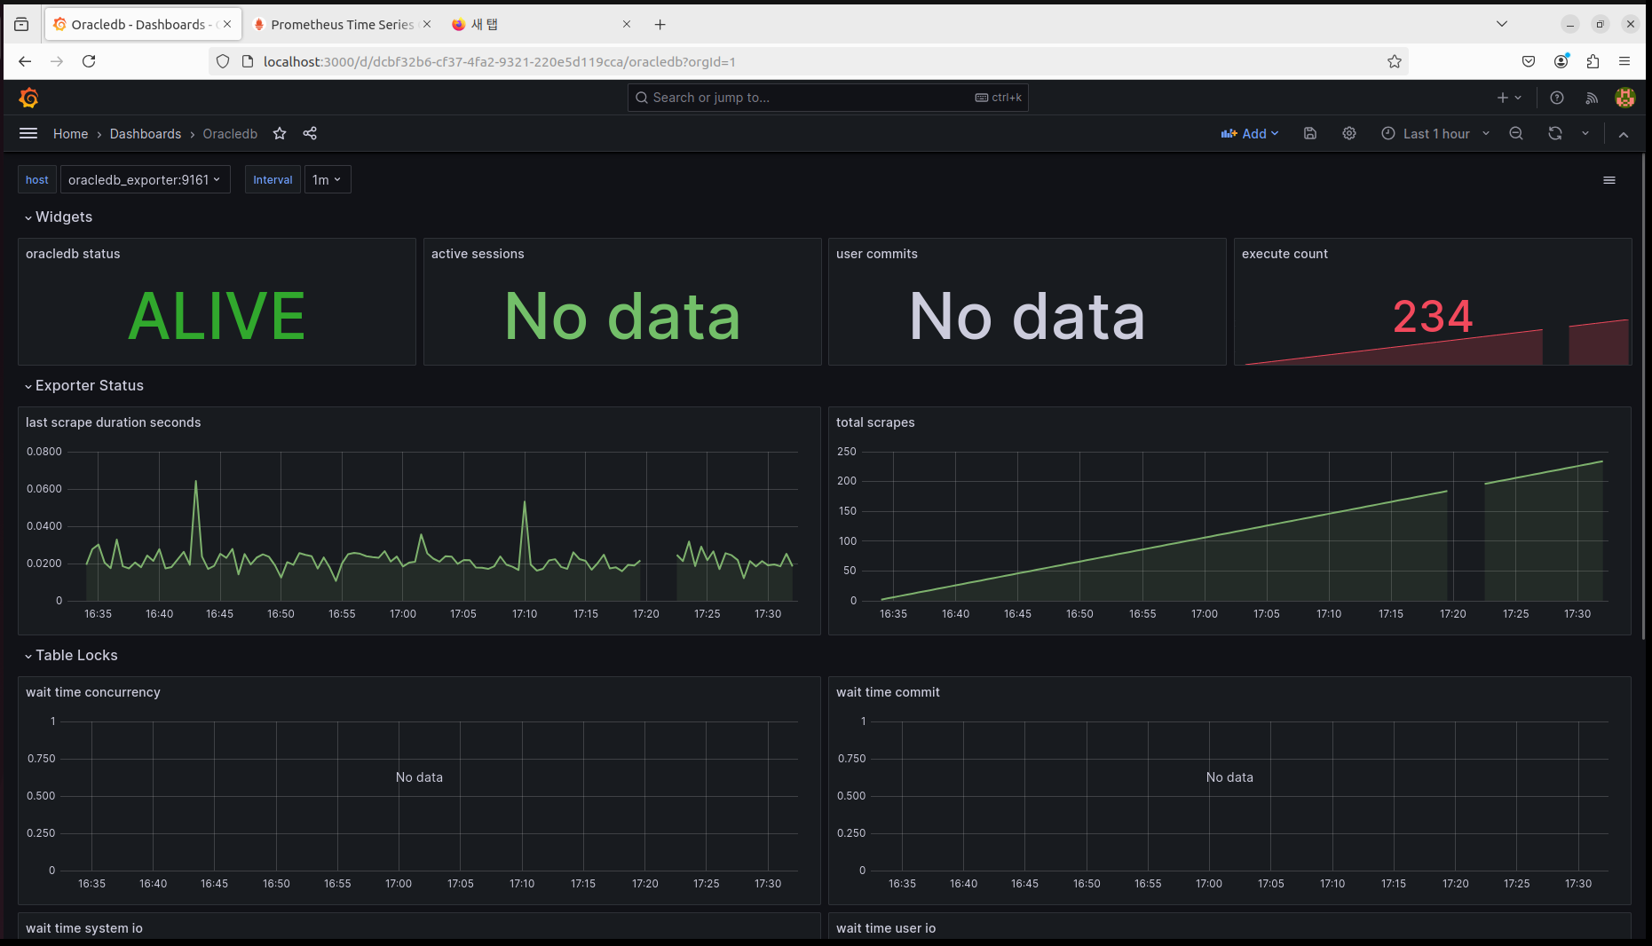Open the host variable dropdown
The image size is (1652, 946).
(x=145, y=179)
